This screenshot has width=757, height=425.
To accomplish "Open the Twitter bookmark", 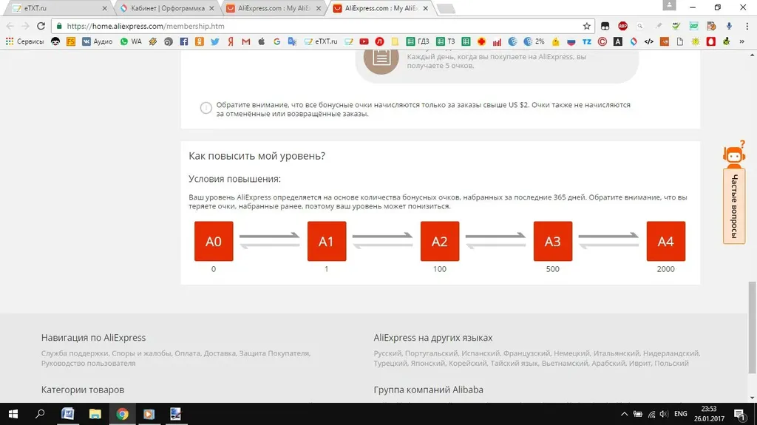I will tap(215, 41).
